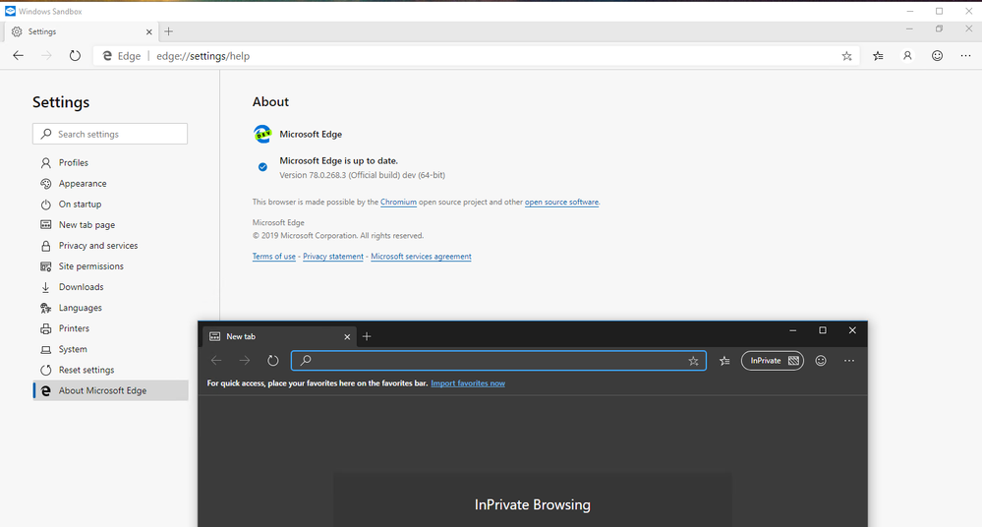Open Favorites list in InPrivate window
The image size is (982, 527).
724,360
